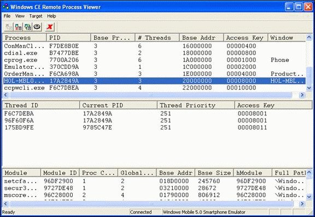Select the ConManCl... process row

click(x=154, y=46)
